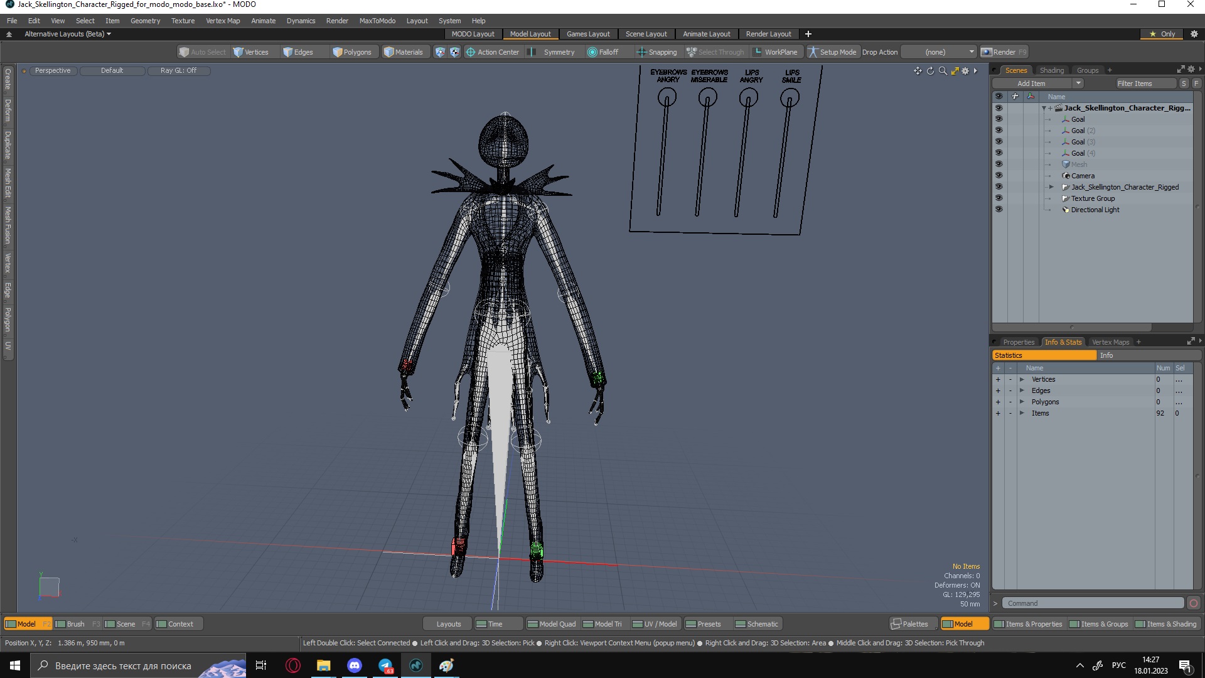Image resolution: width=1205 pixels, height=678 pixels.
Task: Toggle visibility of Mesh item
Action: [999, 164]
